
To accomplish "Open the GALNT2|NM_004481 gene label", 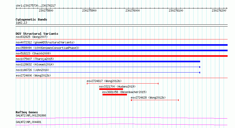I will coord(29,122).
